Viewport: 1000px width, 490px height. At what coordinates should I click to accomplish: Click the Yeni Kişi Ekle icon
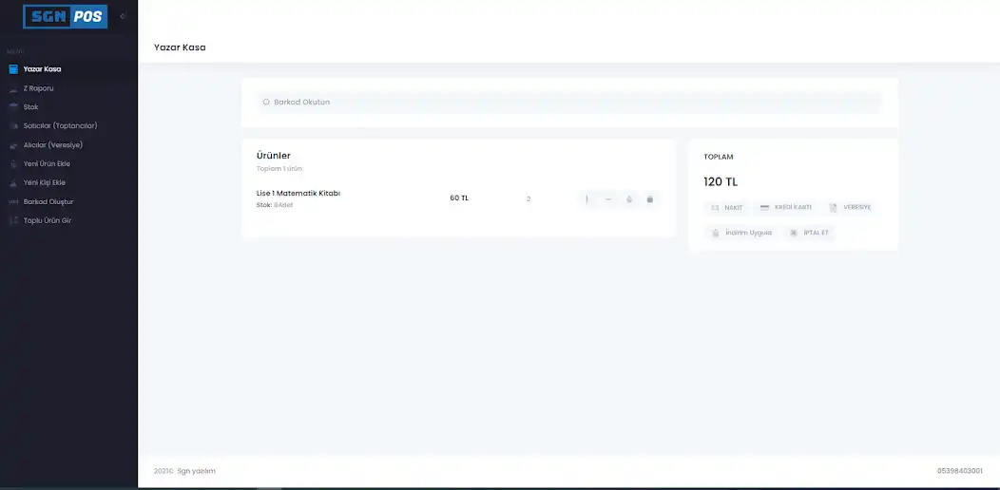click(x=13, y=182)
